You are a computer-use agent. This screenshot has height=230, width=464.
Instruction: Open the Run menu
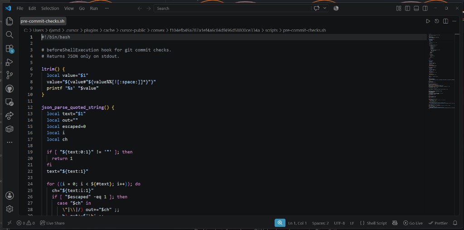coord(94,8)
